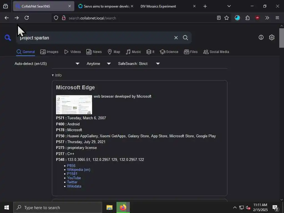Close the CollabNet SearXNG tab
284x213 pixels.
point(70,6)
